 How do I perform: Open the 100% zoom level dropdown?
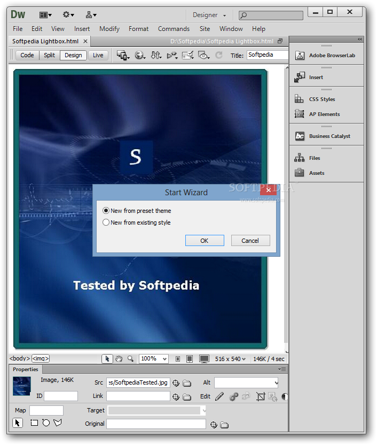[x=153, y=359]
